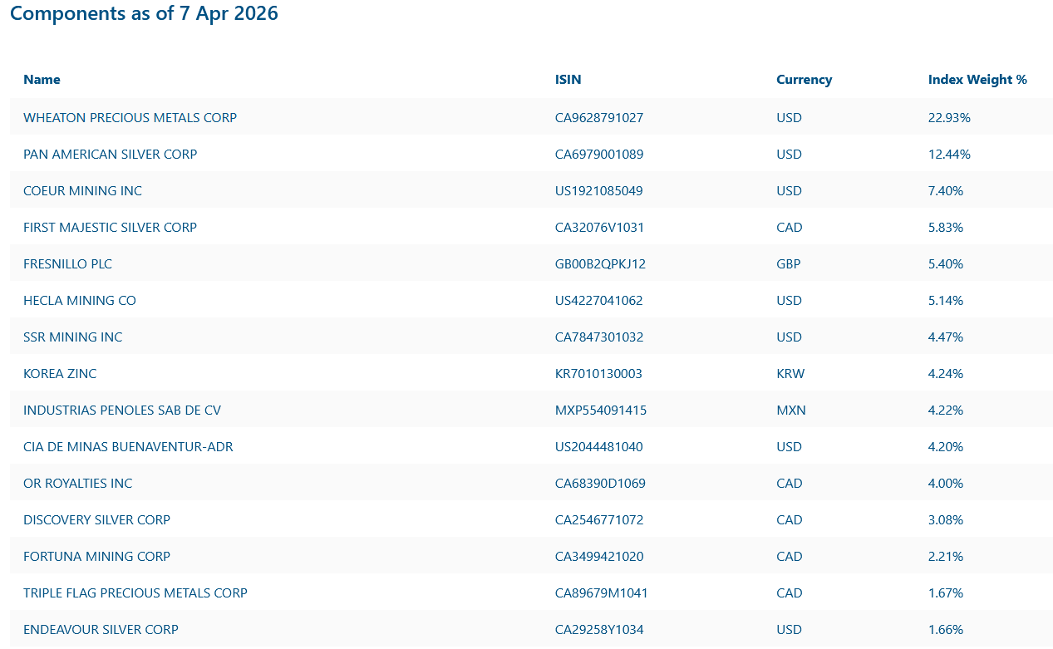Click the Index Weight % column header
This screenshot has height=649, width=1053.
point(977,80)
